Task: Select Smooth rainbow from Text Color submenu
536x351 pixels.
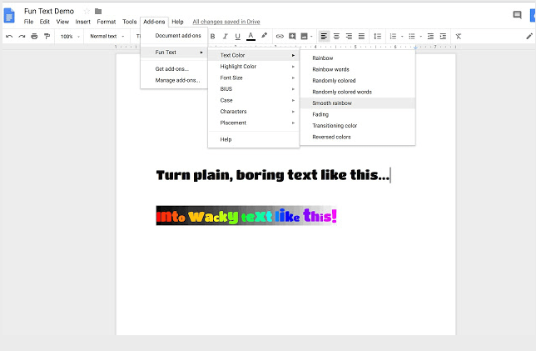Action: (332, 103)
